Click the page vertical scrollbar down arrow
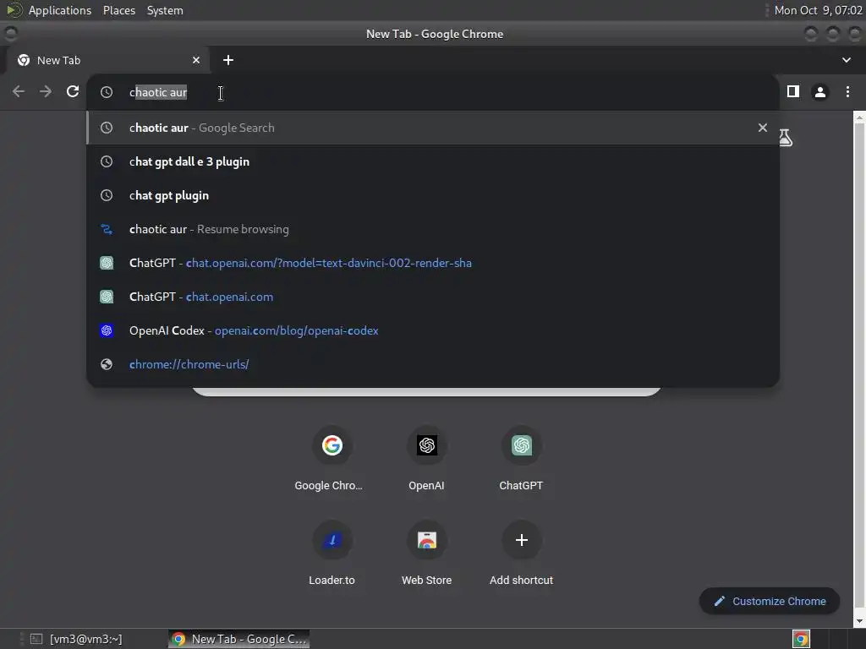Image resolution: width=866 pixels, height=649 pixels. (859, 621)
